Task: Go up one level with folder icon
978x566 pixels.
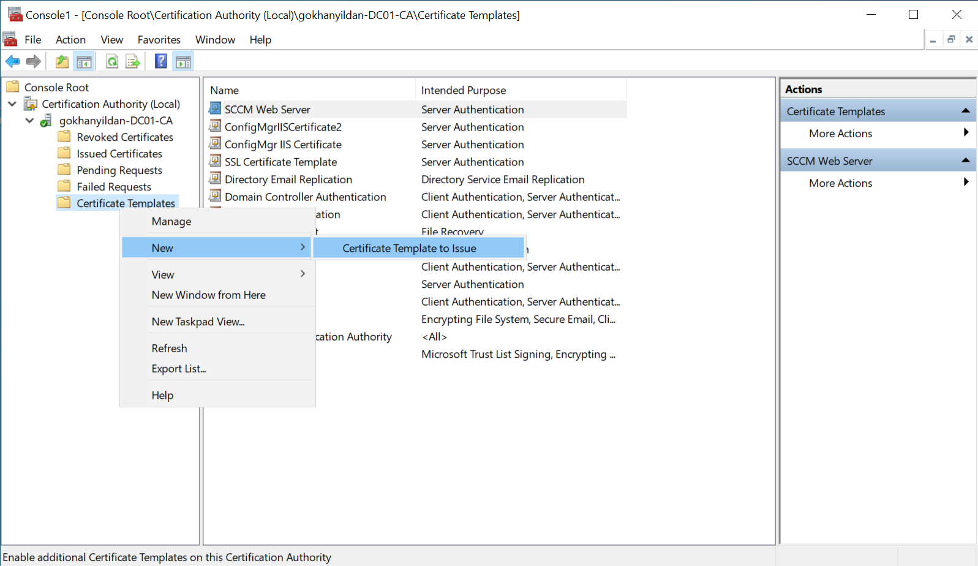Action: coord(62,61)
